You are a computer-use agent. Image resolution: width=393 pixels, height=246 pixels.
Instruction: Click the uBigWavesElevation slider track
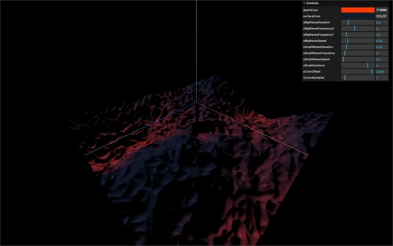click(358, 22)
